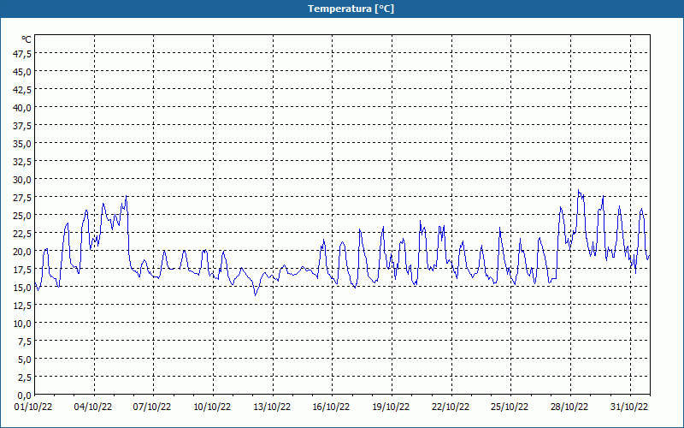Screen dimensions: 684x428
Task: Select the 27,5 y-axis label
Action: click(23, 198)
